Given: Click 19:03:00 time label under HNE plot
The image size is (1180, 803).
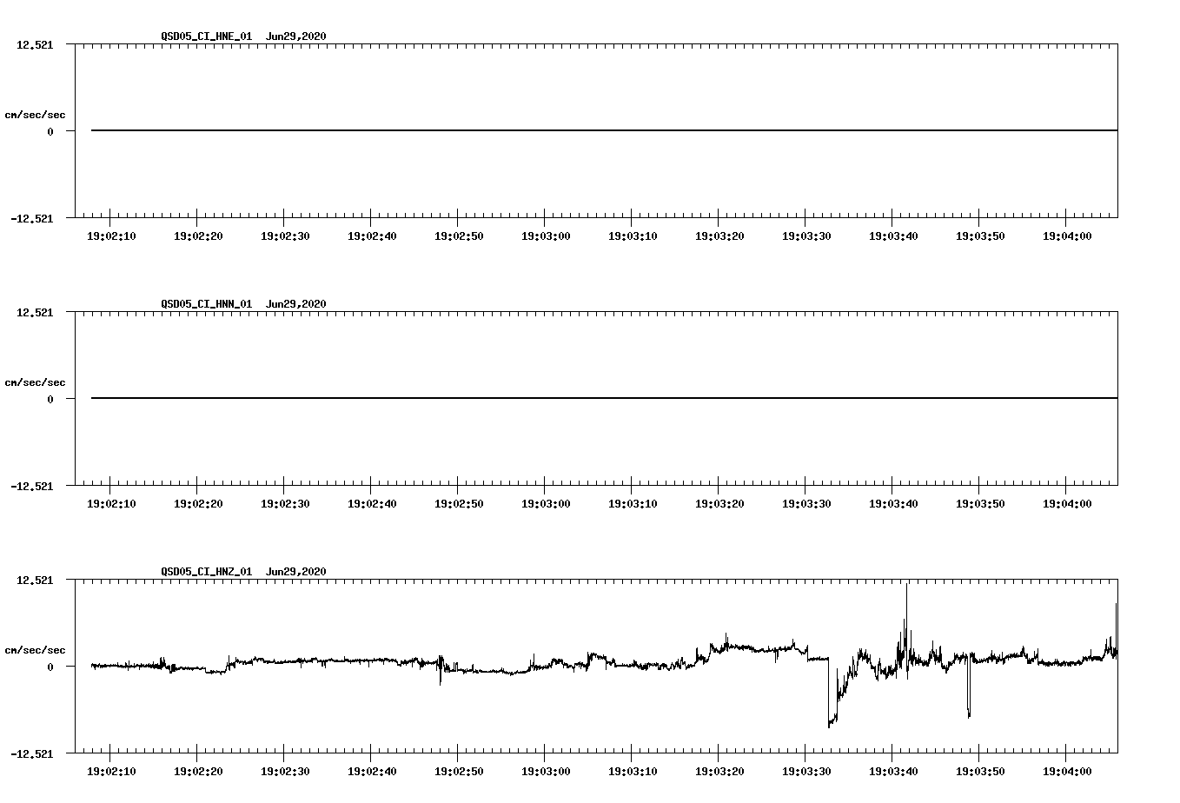Looking at the screenshot, I should click(x=546, y=236).
